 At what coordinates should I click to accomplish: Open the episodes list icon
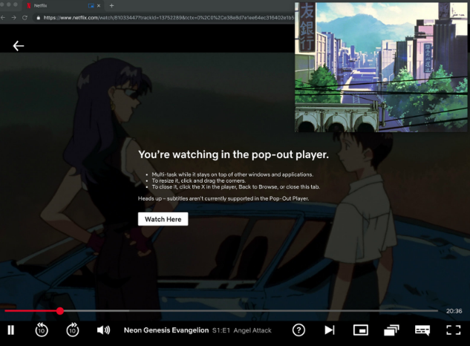[391, 330]
